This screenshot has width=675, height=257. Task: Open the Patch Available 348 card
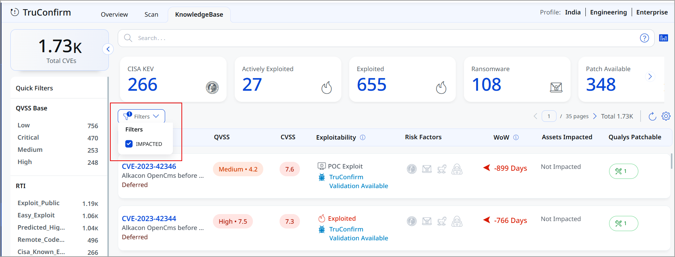(x=621, y=79)
